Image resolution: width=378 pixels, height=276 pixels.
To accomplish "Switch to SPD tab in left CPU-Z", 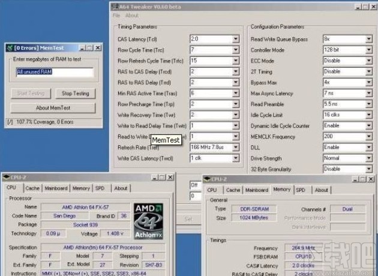I will click(x=100, y=188).
